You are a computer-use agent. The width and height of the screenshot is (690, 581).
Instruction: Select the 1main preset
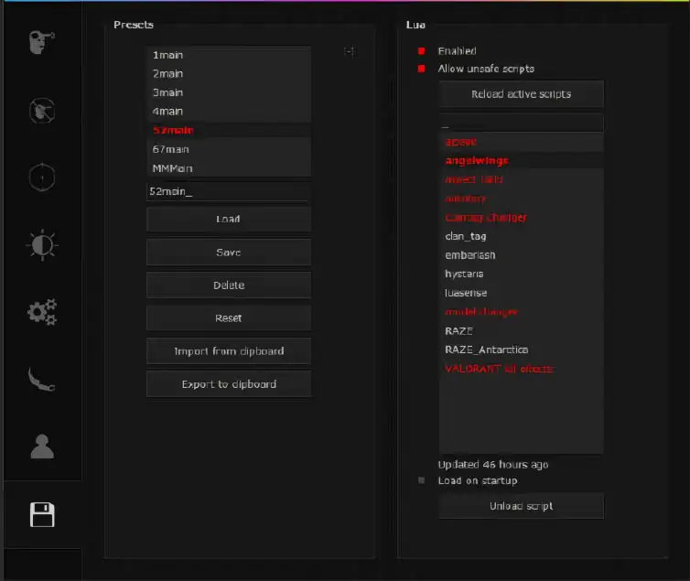[229, 55]
